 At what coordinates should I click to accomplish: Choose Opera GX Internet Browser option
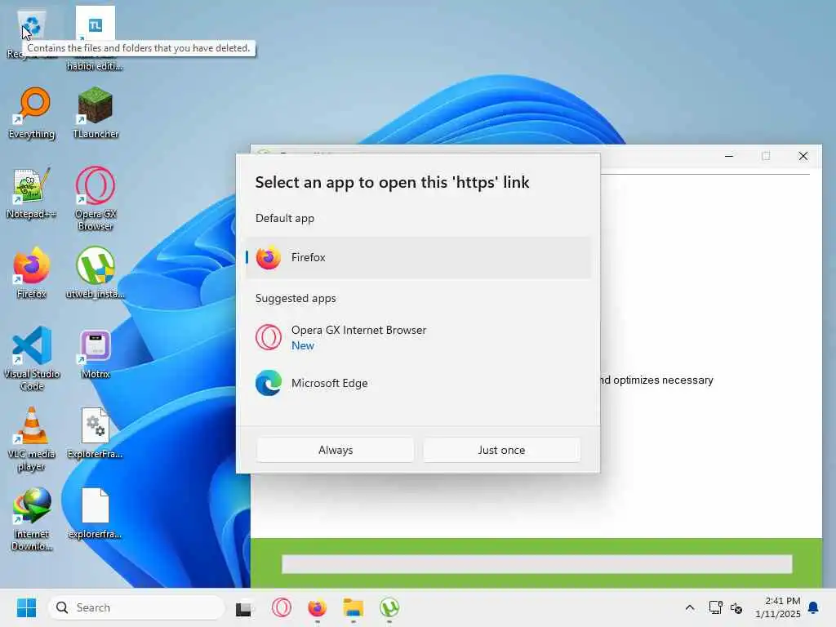click(419, 337)
